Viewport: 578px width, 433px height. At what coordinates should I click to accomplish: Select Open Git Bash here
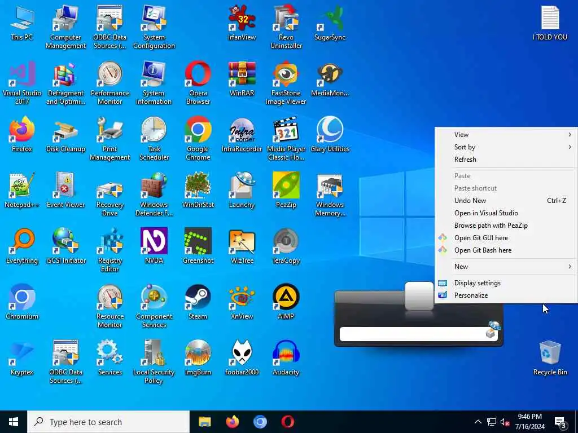pyautogui.click(x=506, y=250)
